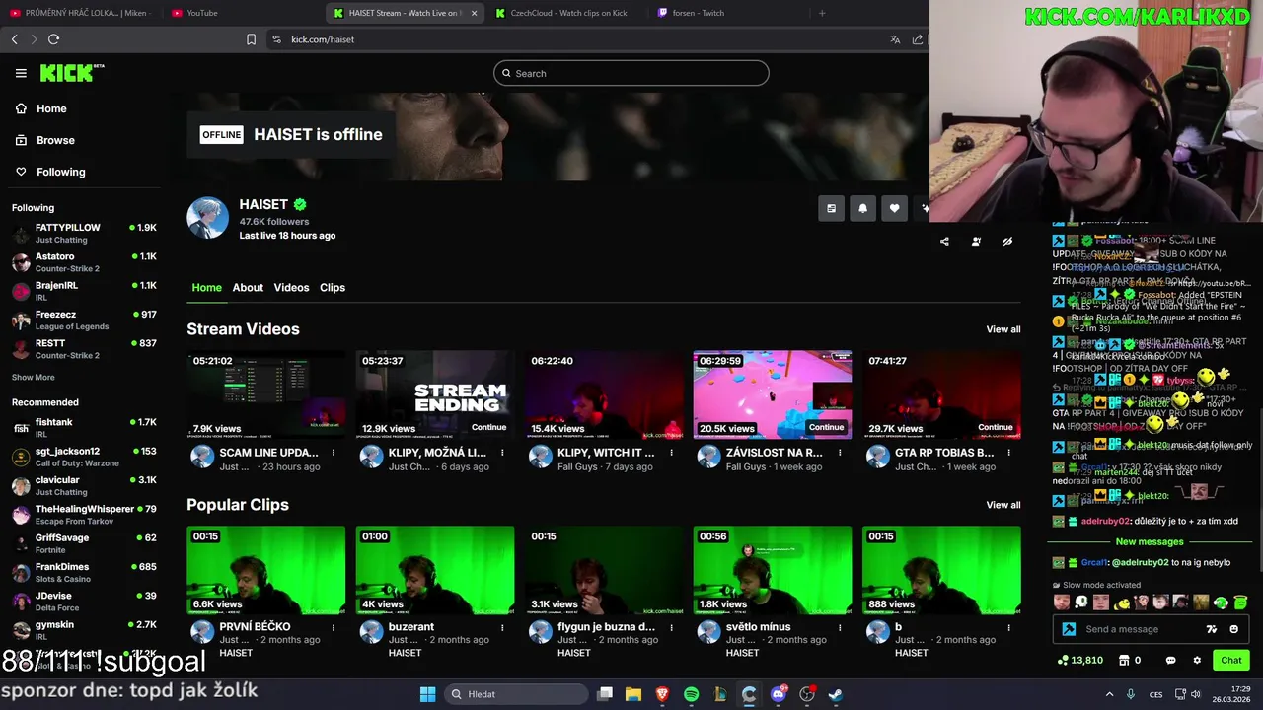Viewport: 1263px width, 710px height.
Task: Click the chat bubble icon near settings
Action: [x=1171, y=660]
